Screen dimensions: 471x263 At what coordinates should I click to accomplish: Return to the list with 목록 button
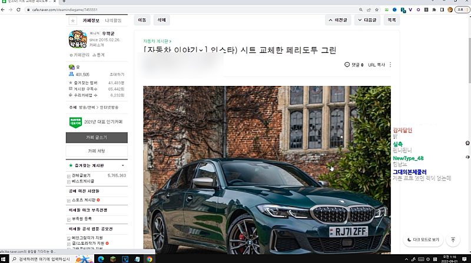[392, 20]
